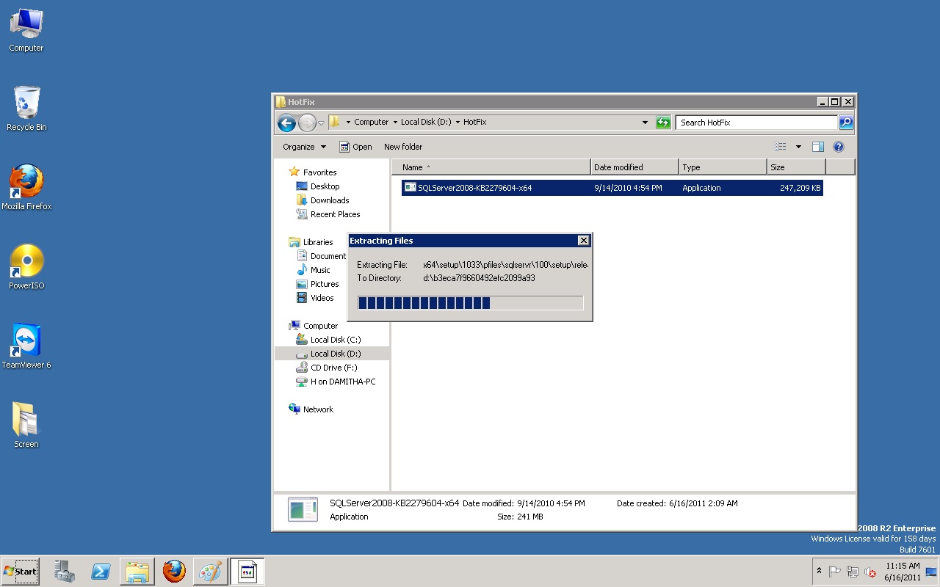940x587 pixels.
Task: Open the views dropdown arrow in the toolbar
Action: pyautogui.click(x=798, y=146)
